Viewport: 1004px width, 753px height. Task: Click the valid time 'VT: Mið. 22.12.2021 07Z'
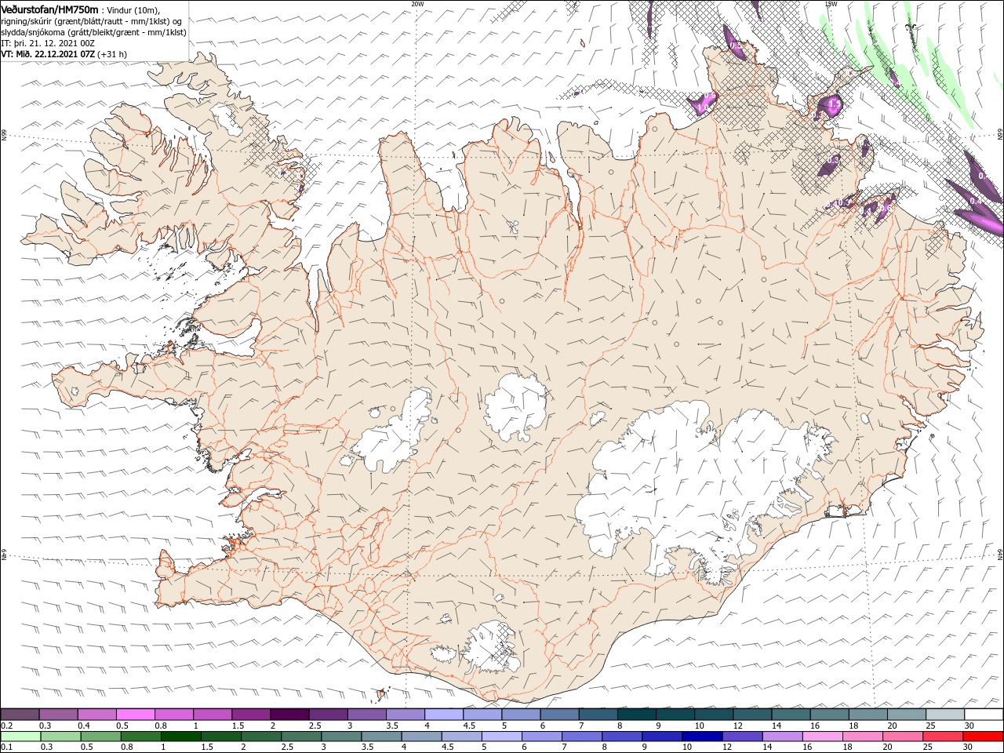coord(48,54)
